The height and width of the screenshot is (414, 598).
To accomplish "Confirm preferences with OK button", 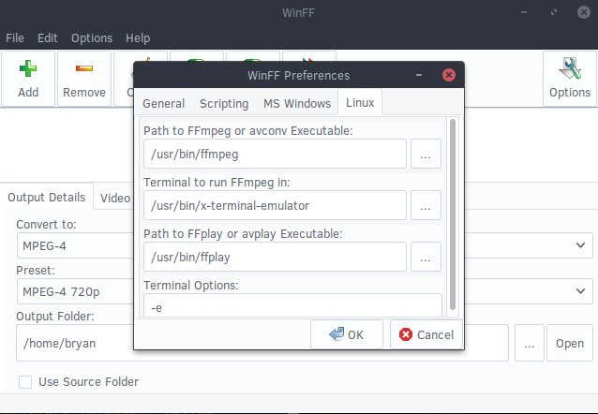I will [347, 334].
